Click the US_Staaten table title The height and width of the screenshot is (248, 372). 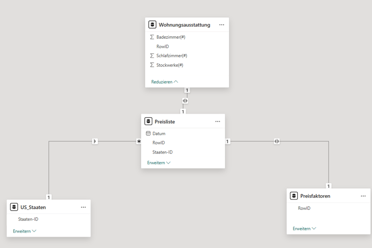[33, 207]
